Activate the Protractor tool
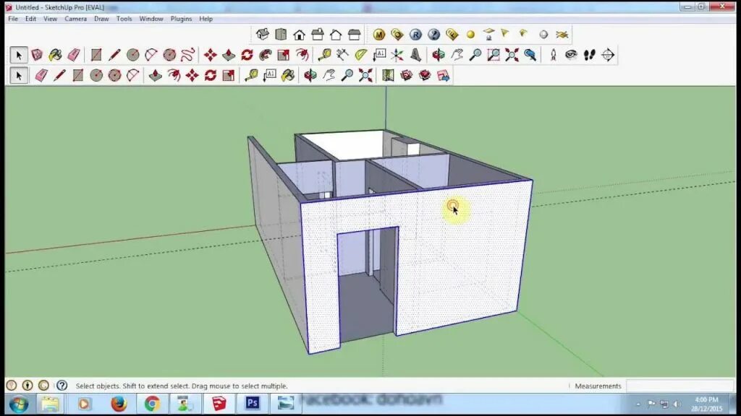The height and width of the screenshot is (416, 741). (x=361, y=55)
